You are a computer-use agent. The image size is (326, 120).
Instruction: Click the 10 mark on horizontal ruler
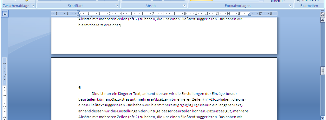click(x=185, y=14)
